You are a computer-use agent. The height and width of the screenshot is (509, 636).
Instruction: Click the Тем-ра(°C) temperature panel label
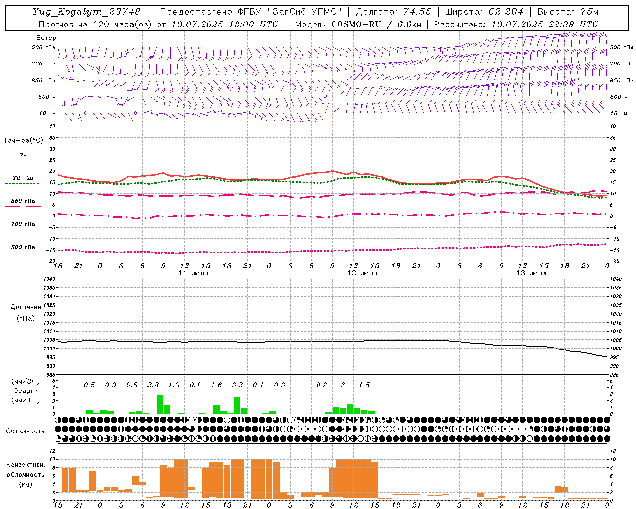23,141
